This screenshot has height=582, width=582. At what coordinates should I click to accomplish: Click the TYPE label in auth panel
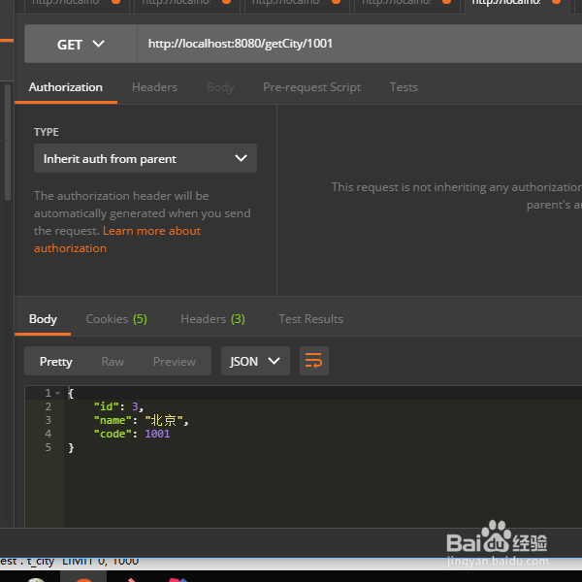(x=47, y=132)
